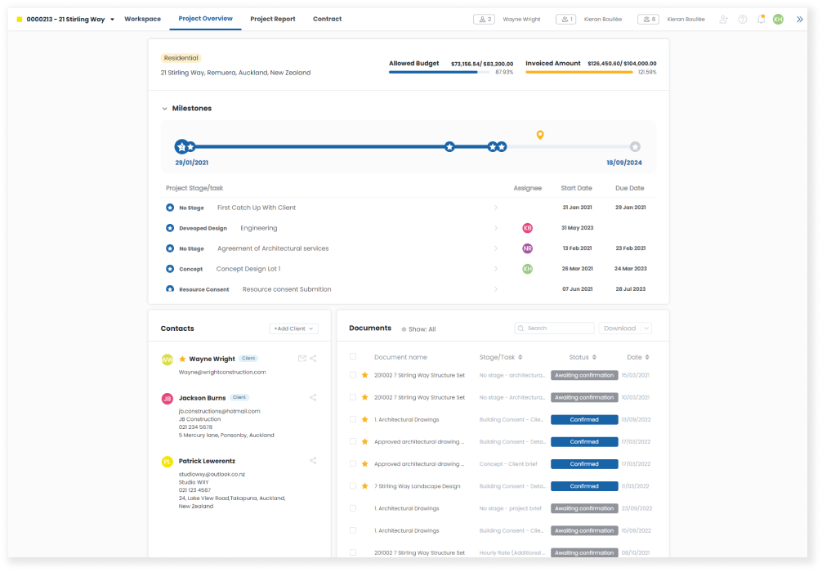Open the Download dropdown in Documents
The height and width of the screenshot is (572, 822).
click(623, 328)
